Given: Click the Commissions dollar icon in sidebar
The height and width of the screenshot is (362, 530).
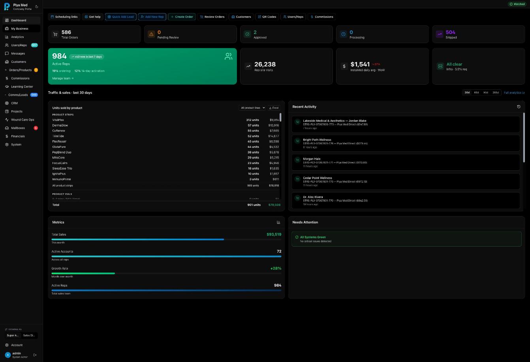Looking at the screenshot, I should (7, 78).
